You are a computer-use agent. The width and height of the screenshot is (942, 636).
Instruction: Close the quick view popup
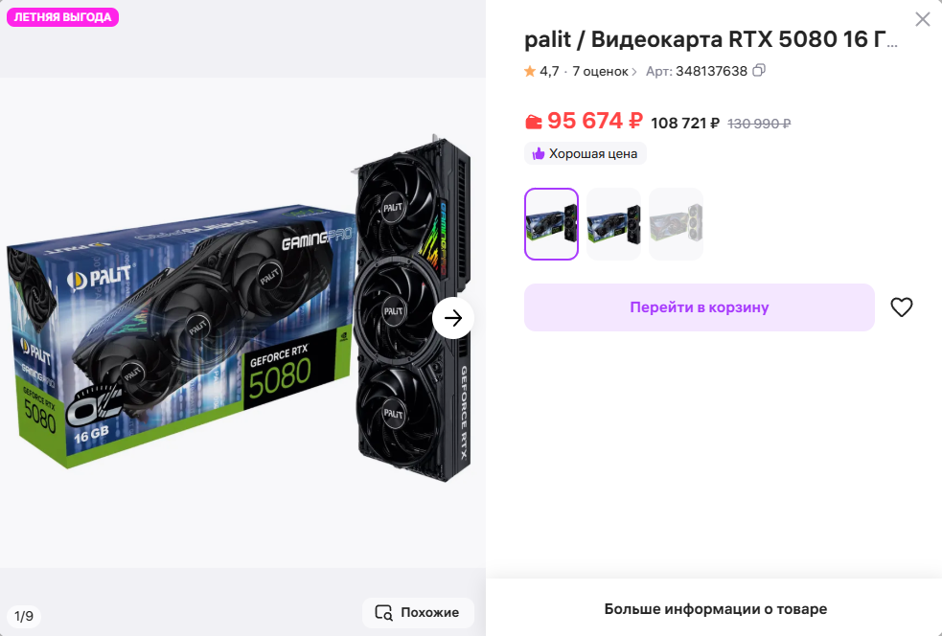pos(922,19)
